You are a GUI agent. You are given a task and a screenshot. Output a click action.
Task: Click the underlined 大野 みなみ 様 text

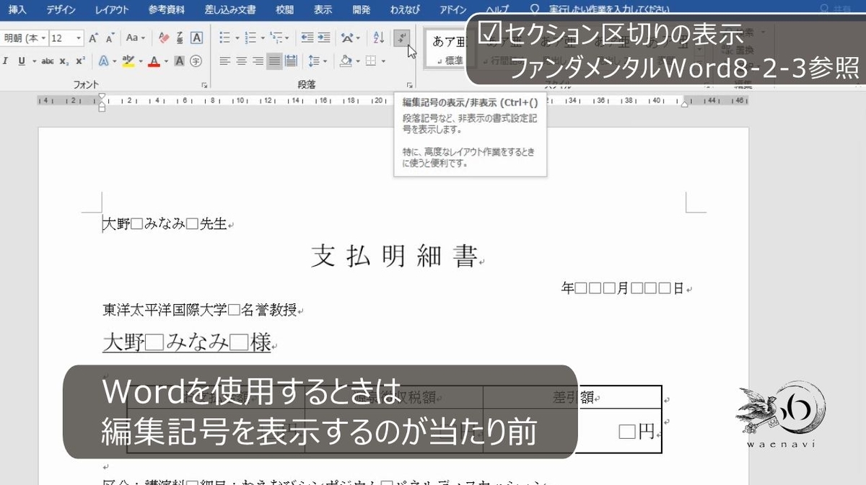click(x=186, y=343)
